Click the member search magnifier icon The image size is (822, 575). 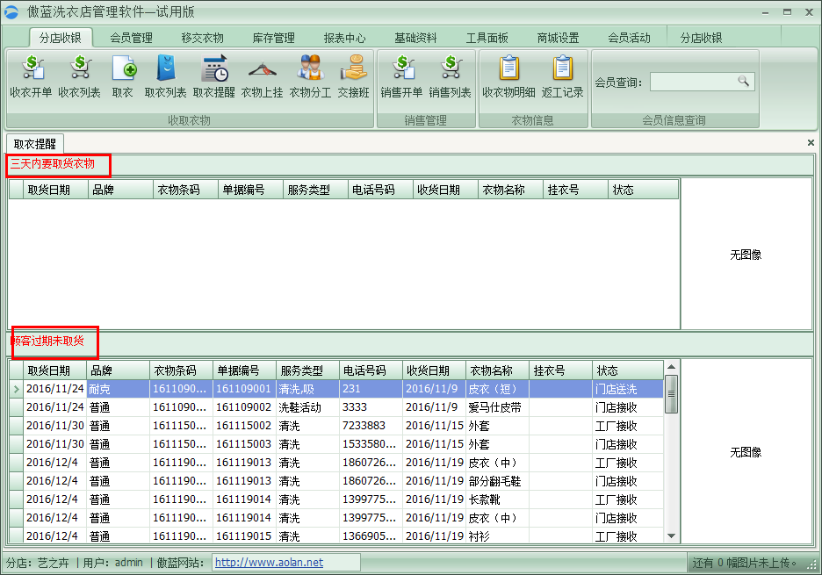pyautogui.click(x=744, y=82)
